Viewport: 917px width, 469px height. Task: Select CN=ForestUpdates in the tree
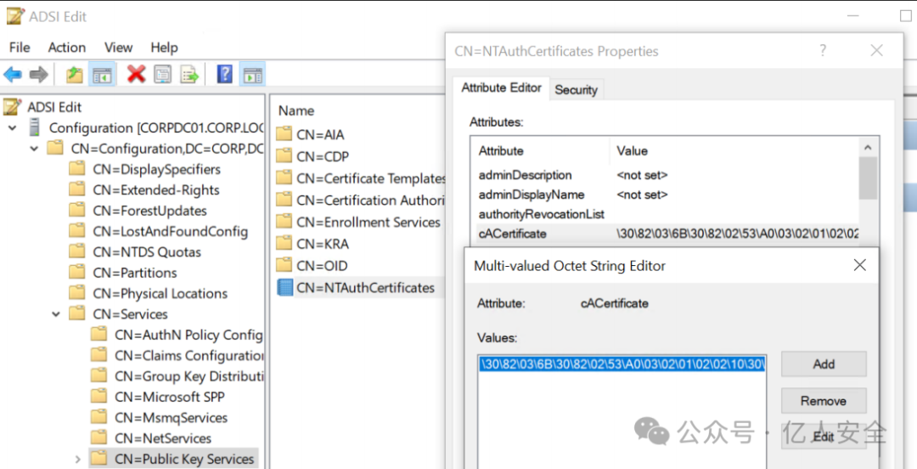coord(149,211)
